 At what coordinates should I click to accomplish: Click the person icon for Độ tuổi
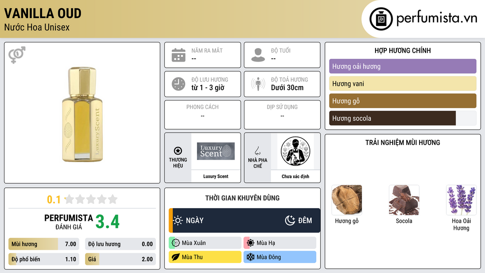tap(258, 55)
